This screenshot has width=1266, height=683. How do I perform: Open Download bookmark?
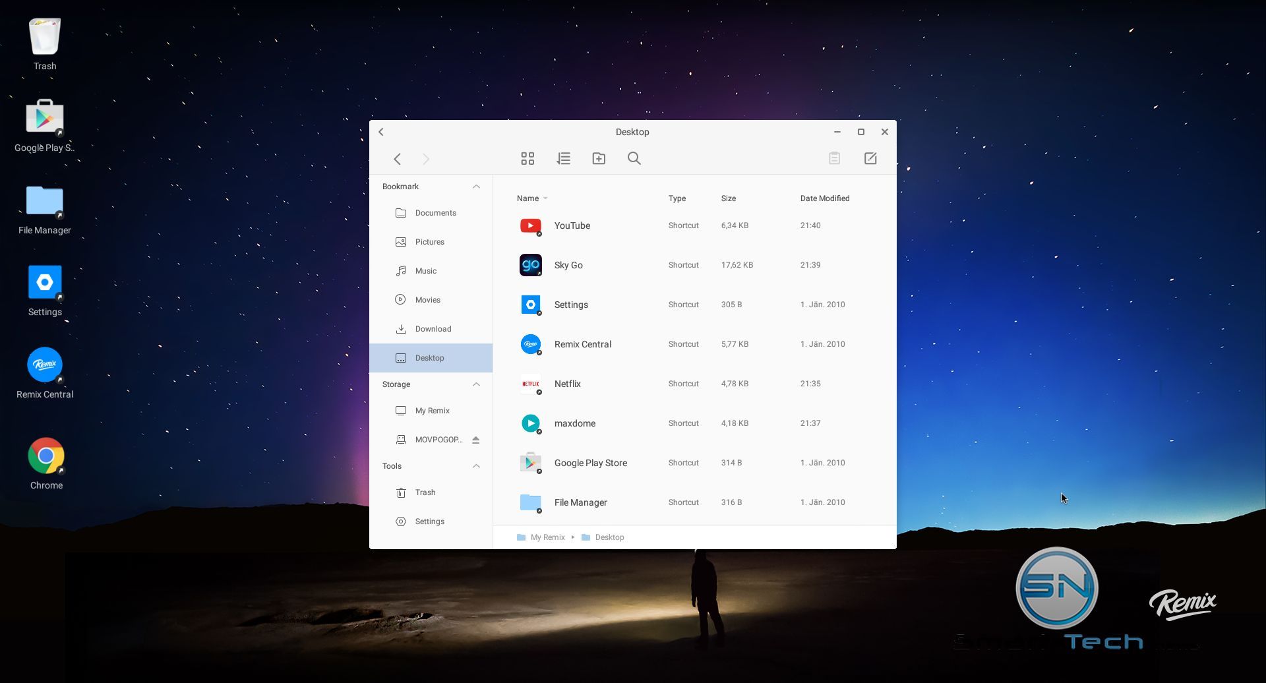click(x=431, y=329)
